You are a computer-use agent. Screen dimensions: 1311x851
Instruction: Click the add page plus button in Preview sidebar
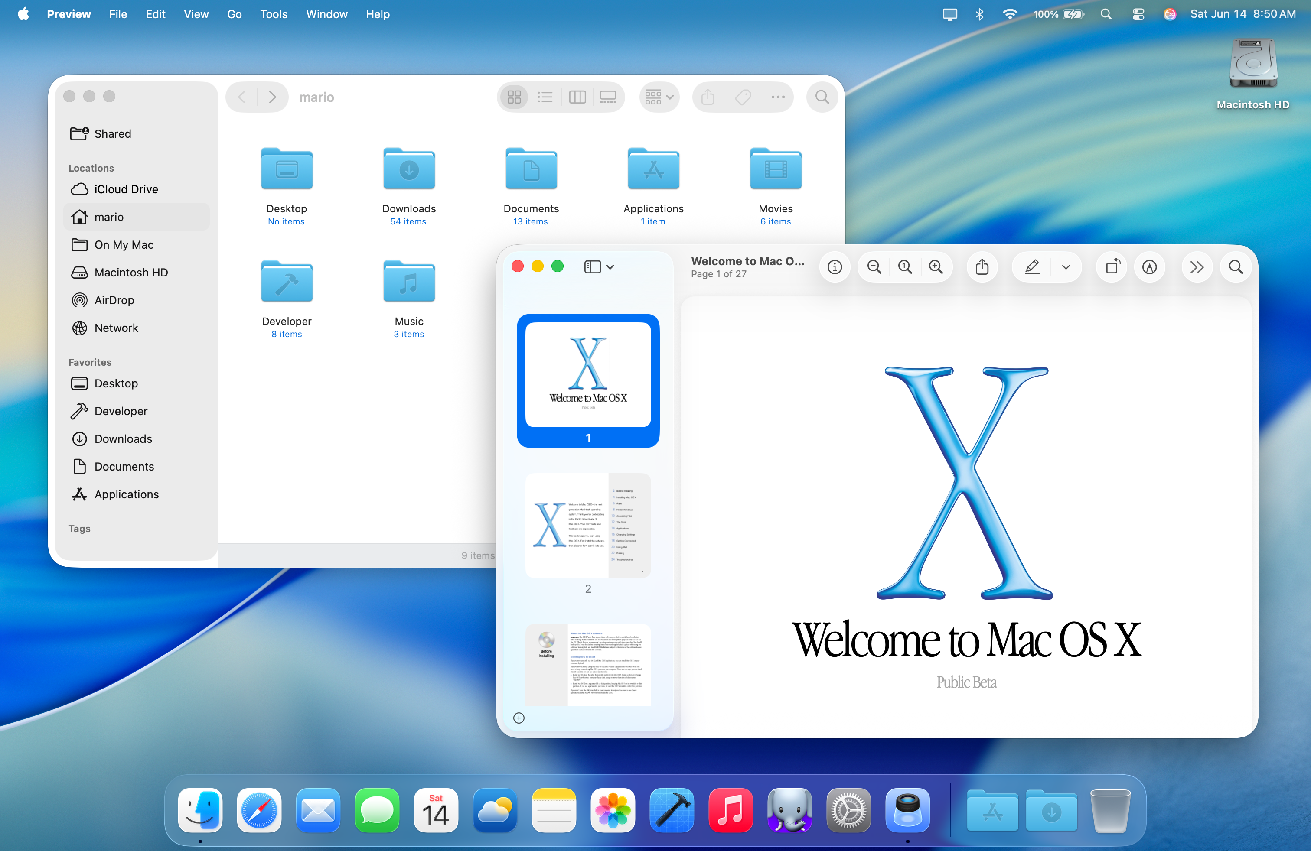[519, 718]
